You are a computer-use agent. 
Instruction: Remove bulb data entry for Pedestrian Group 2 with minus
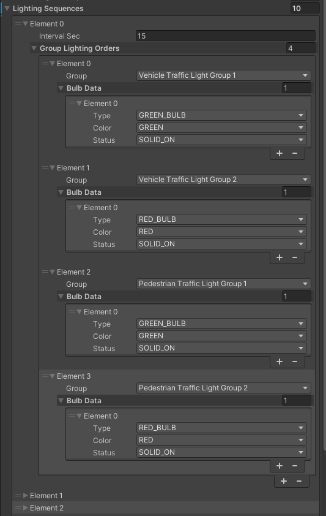295,466
